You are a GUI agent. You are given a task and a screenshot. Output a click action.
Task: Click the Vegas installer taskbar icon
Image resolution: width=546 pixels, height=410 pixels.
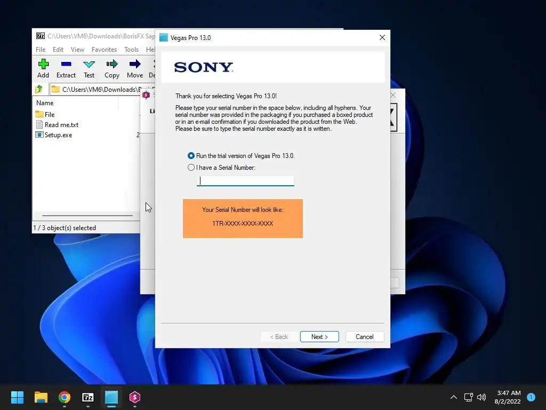point(111,397)
